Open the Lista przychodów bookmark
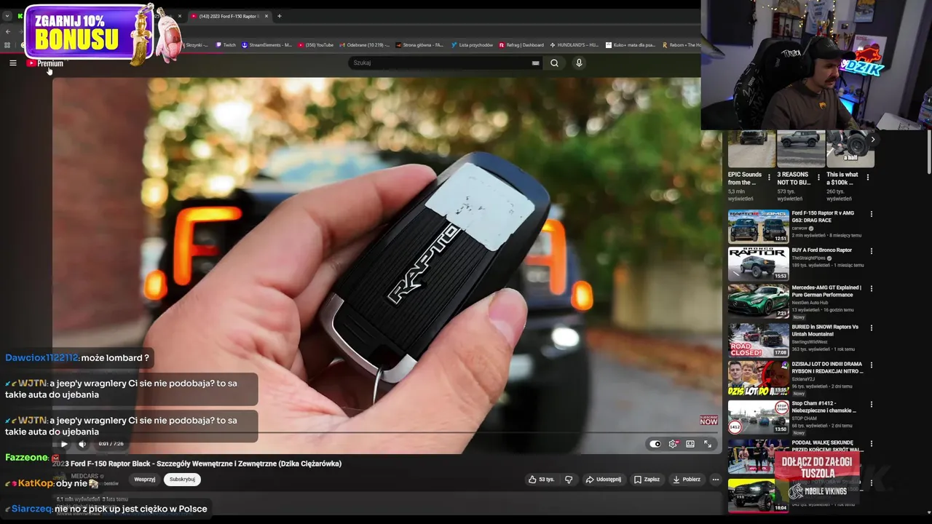This screenshot has width=932, height=524. tap(471, 45)
